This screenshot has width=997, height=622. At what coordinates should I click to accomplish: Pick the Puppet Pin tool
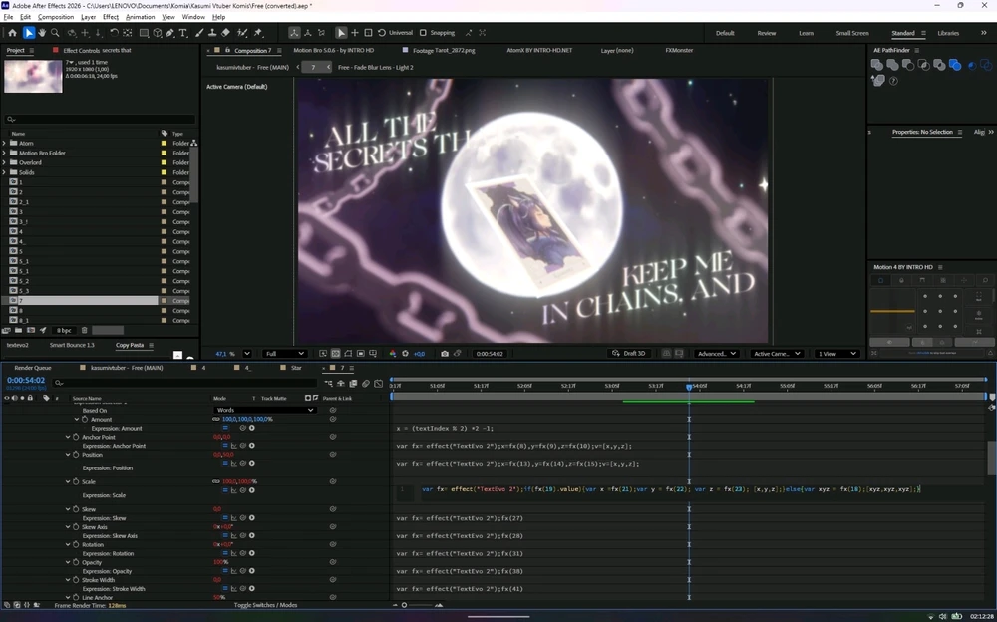[x=258, y=33]
